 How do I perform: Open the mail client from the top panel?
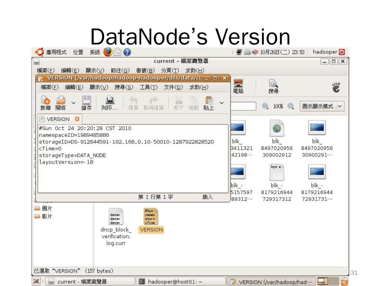(117, 52)
